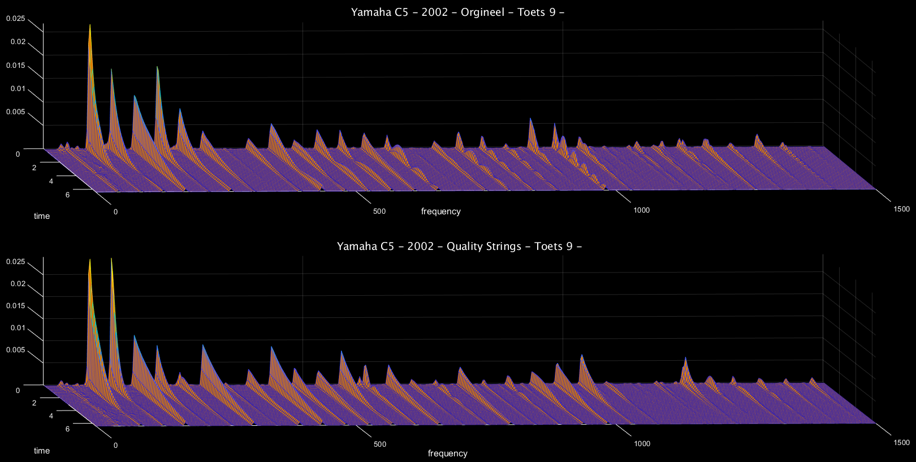Click amplitude tick 0.02 in the Orgineel plot
Screen dimensions: 916x462
[x=17, y=42]
